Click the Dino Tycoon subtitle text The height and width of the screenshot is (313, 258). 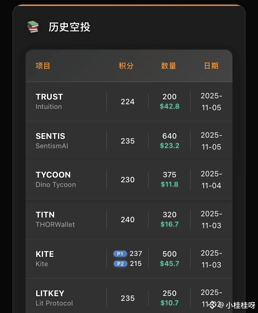(x=56, y=185)
